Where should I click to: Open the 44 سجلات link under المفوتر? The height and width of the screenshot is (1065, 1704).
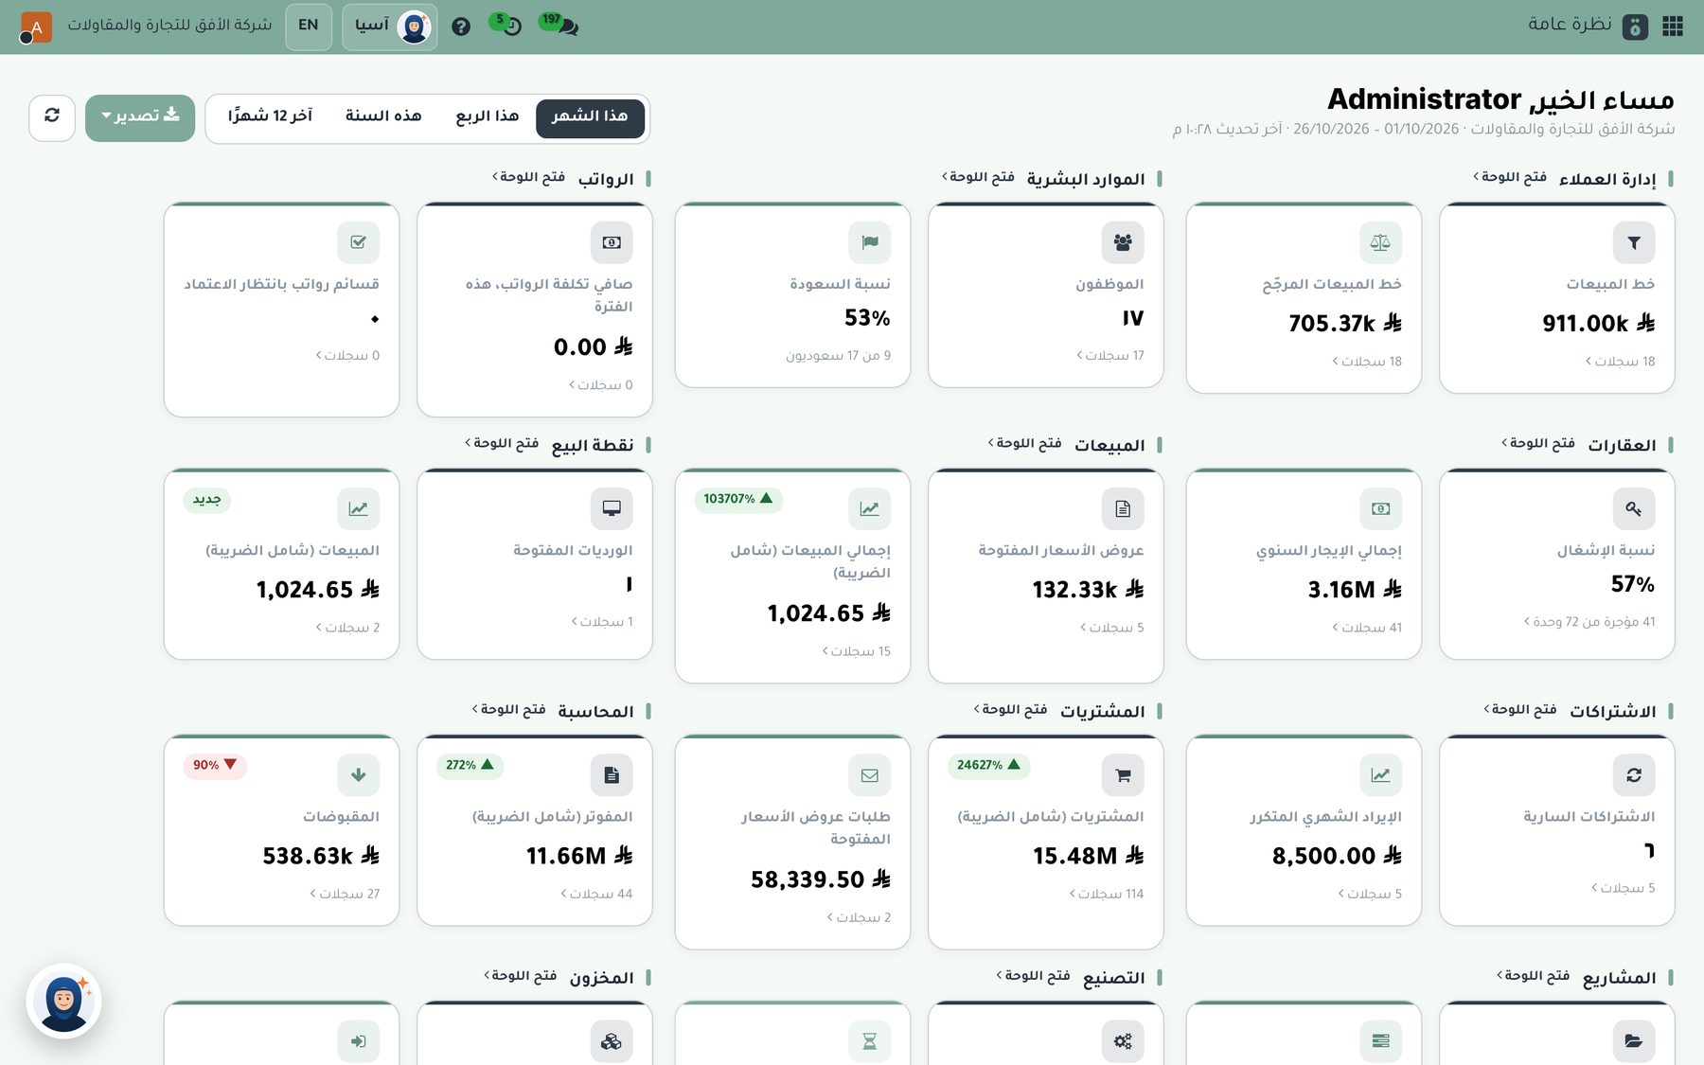[x=596, y=893]
